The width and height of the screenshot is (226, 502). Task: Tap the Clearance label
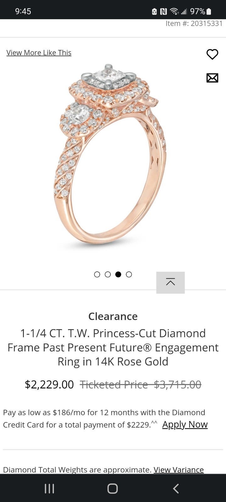coord(113,316)
